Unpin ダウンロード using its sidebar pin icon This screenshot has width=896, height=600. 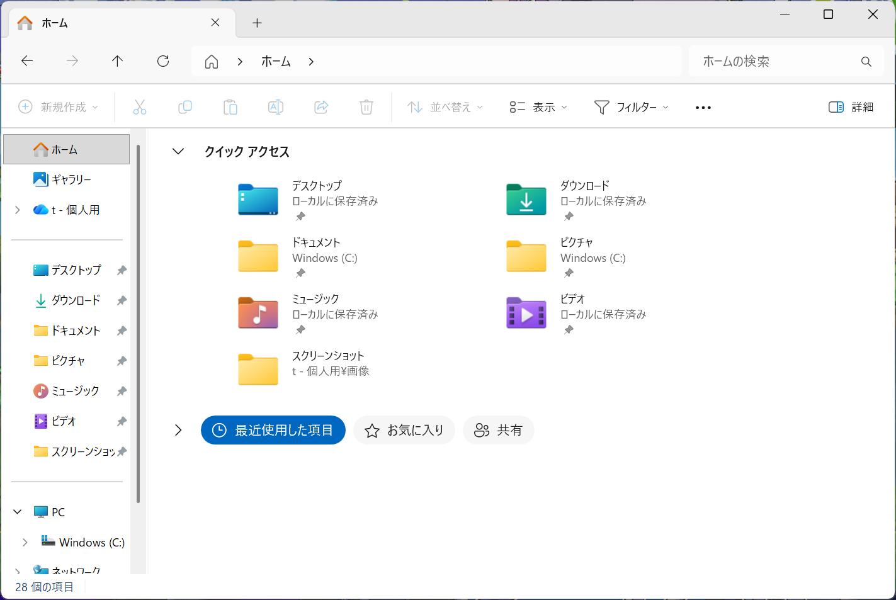tap(122, 300)
